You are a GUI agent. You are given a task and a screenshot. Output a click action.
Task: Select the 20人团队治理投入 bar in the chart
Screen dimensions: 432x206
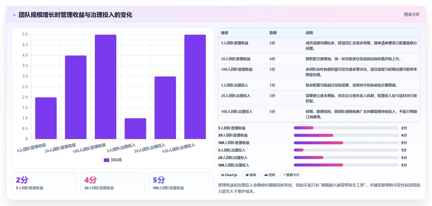pyautogui.click(x=165, y=107)
